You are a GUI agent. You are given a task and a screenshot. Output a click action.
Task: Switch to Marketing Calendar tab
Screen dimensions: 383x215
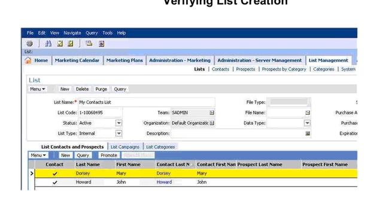click(x=77, y=60)
